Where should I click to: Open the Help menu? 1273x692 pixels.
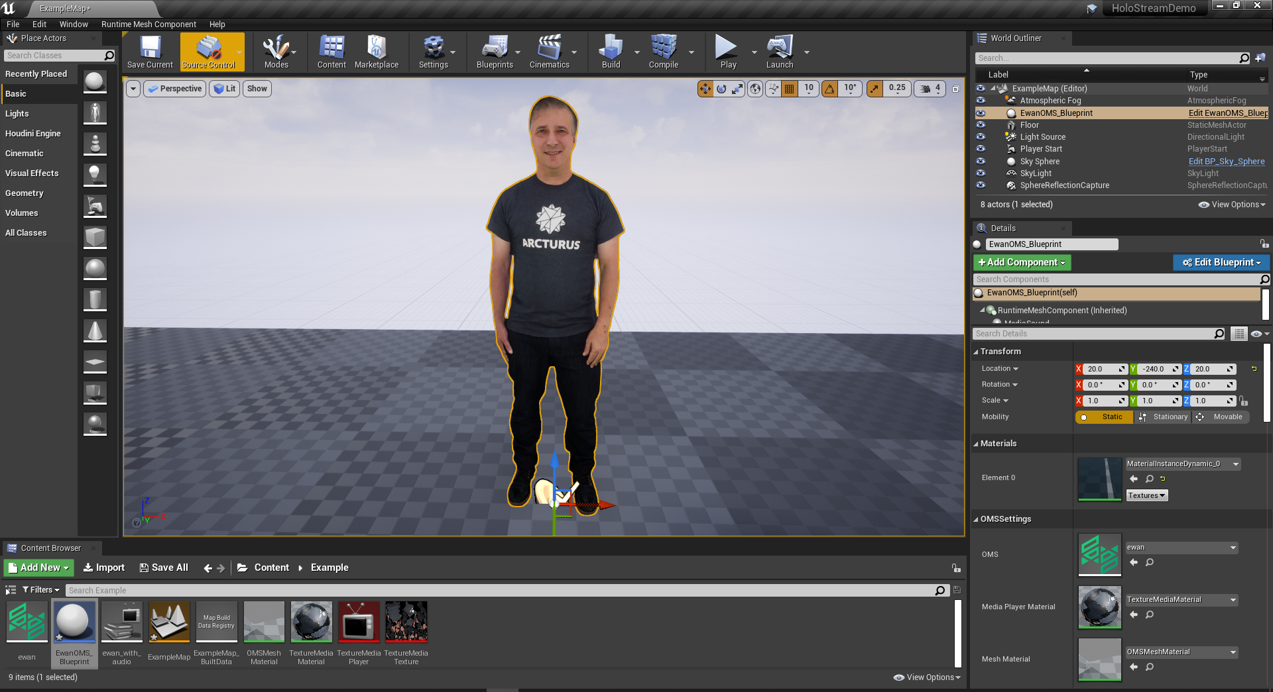pos(217,25)
